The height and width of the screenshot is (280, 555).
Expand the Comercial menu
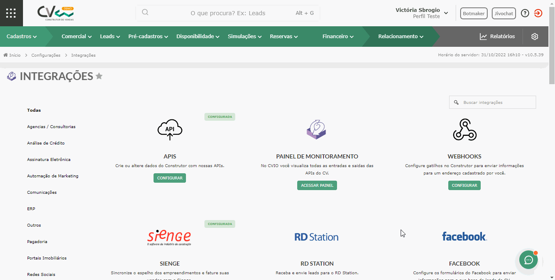[77, 37]
